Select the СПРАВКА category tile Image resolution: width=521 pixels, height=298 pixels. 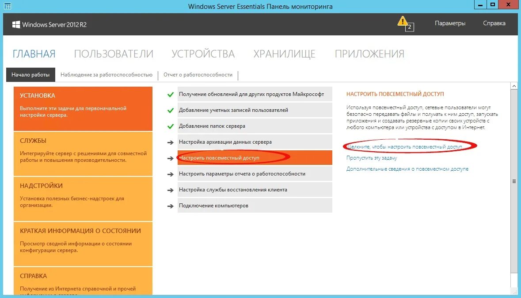83,281
